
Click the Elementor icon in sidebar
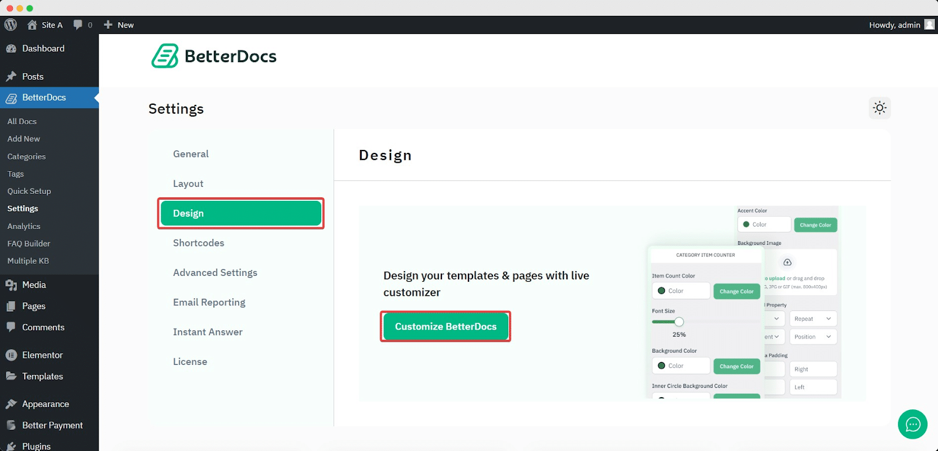tap(11, 355)
